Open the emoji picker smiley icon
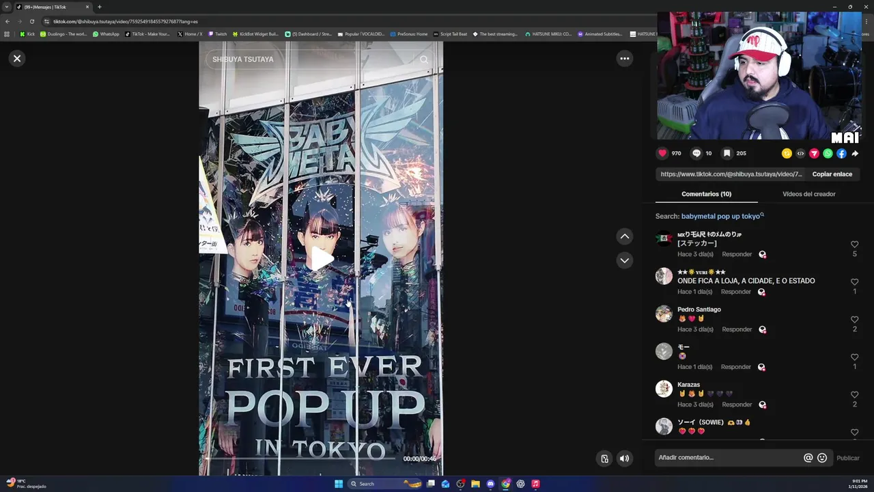Viewport: 874px width, 492px height. (822, 458)
